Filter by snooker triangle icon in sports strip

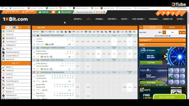pyautogui.click(x=74, y=32)
